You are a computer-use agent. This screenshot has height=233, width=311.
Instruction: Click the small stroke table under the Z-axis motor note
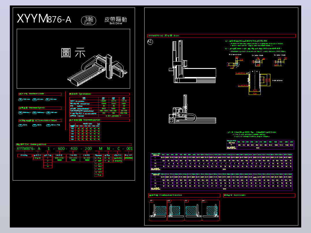[260, 145]
